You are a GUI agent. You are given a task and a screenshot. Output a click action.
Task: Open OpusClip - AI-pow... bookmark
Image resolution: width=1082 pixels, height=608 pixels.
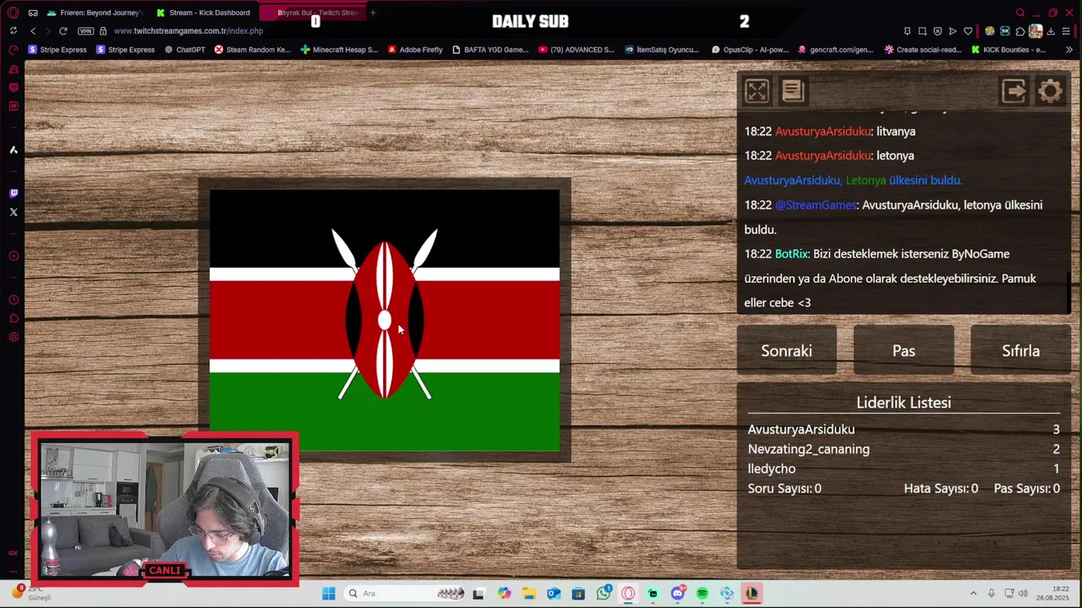click(x=750, y=50)
